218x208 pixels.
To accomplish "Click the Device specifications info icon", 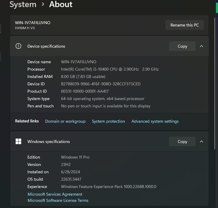I will [18, 46].
